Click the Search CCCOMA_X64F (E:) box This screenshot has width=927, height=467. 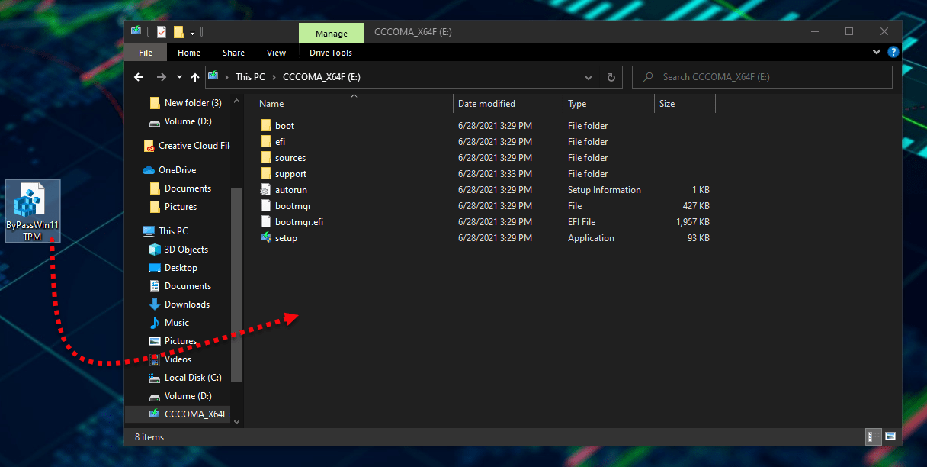(762, 77)
